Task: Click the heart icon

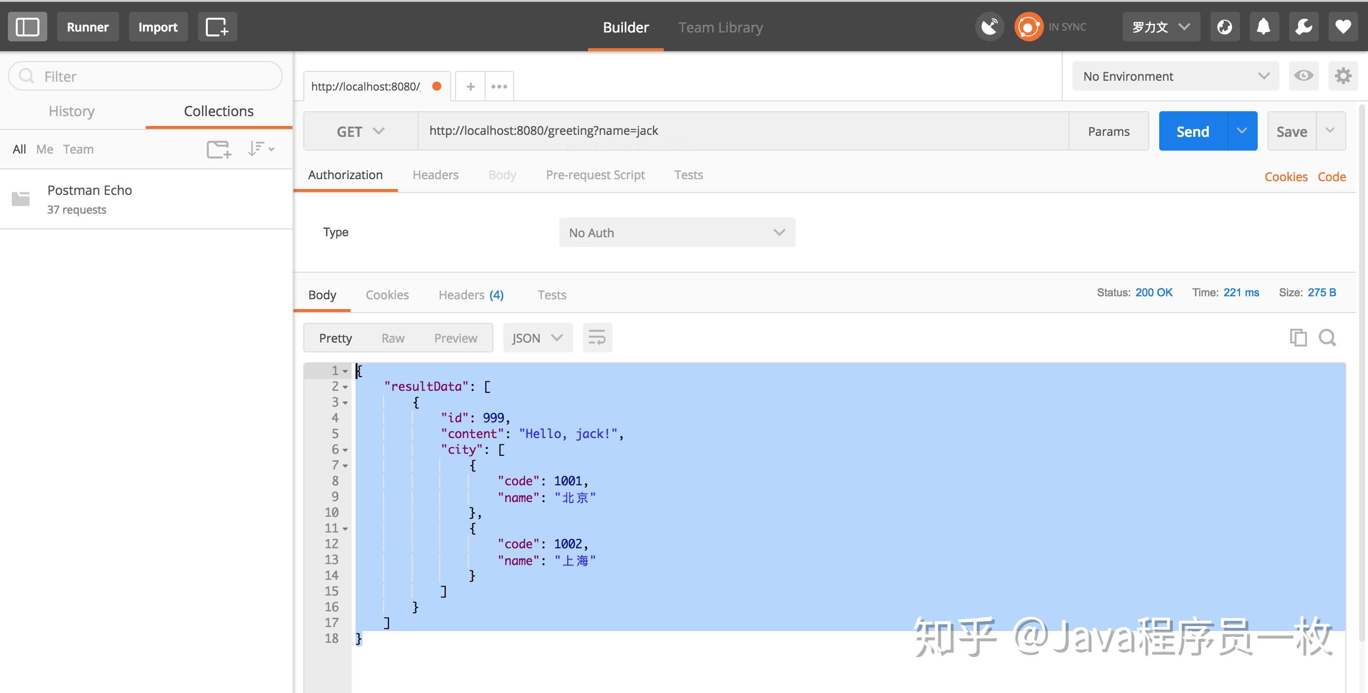Action: (1343, 27)
